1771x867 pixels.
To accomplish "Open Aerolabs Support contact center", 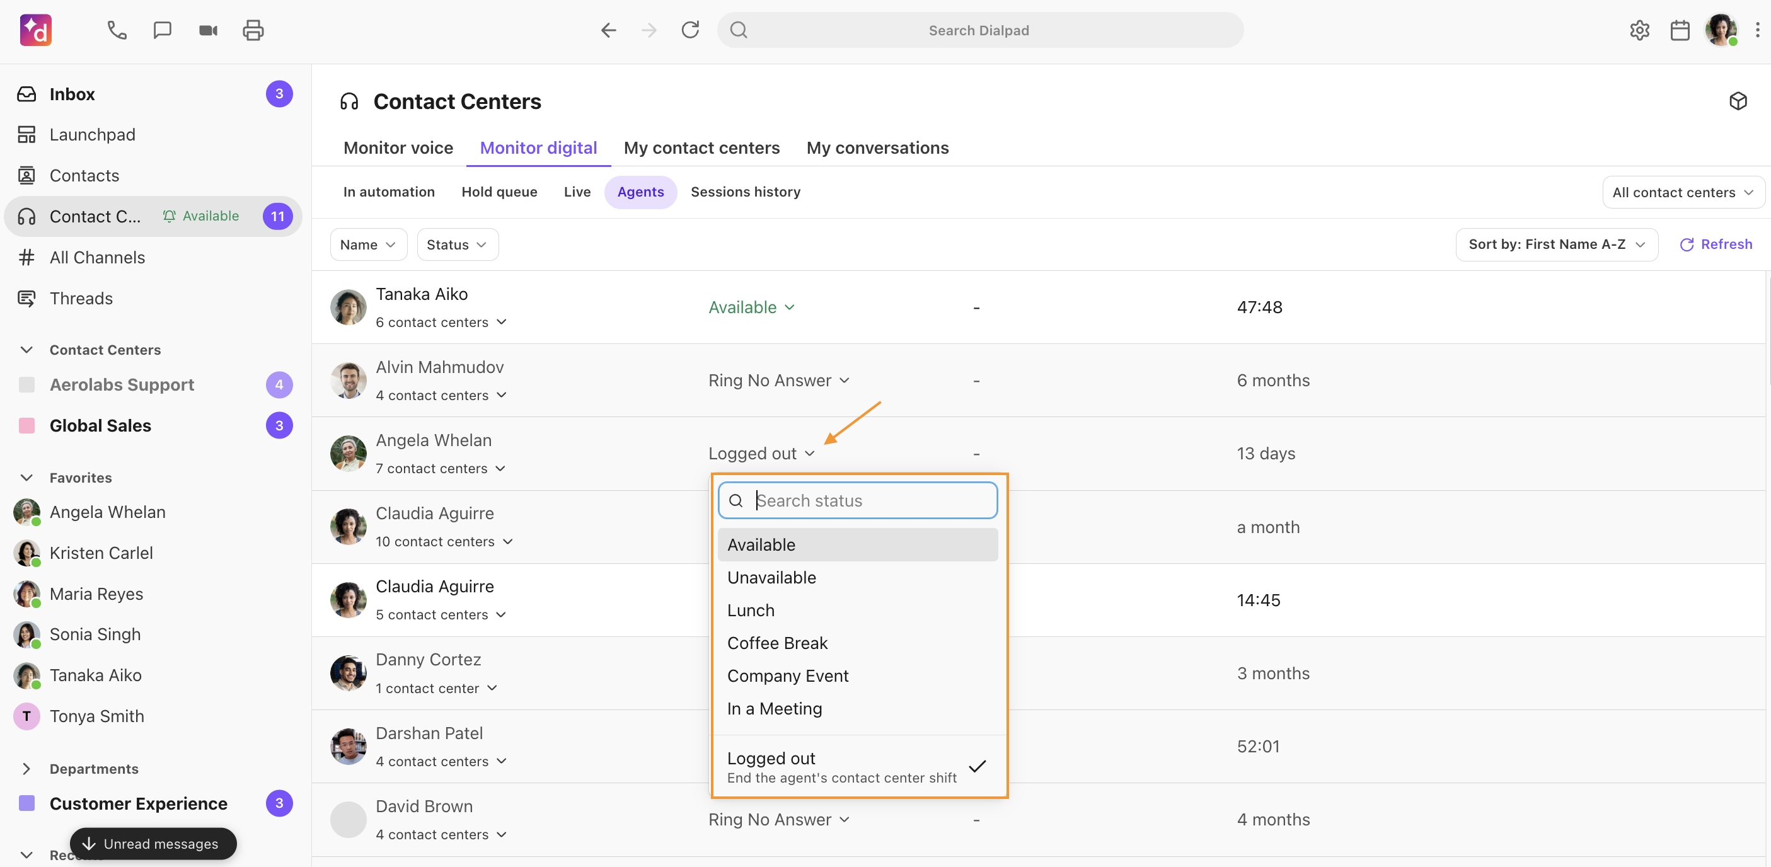I will (153, 384).
